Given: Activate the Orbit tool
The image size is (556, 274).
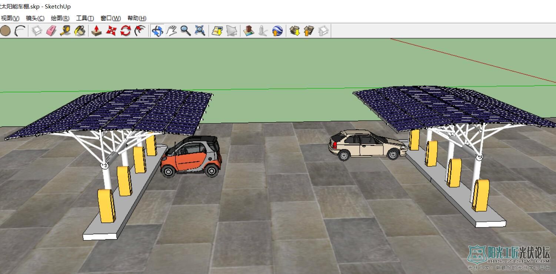Looking at the screenshot, I should pyautogui.click(x=157, y=31).
